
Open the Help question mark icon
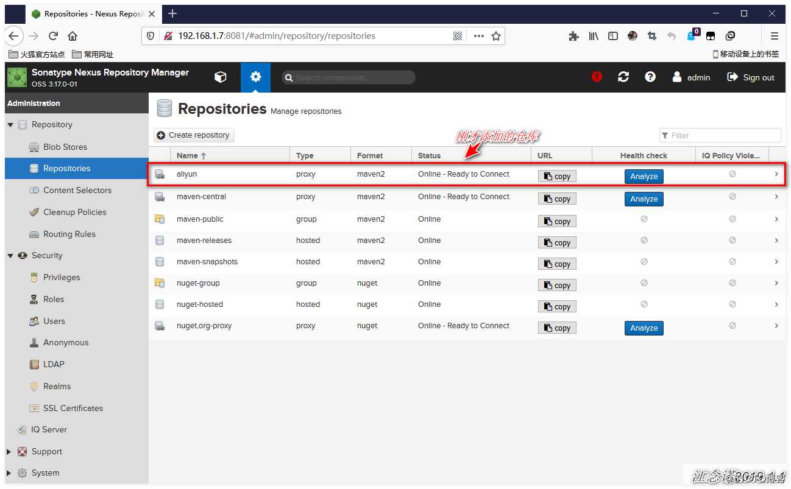pyautogui.click(x=650, y=77)
